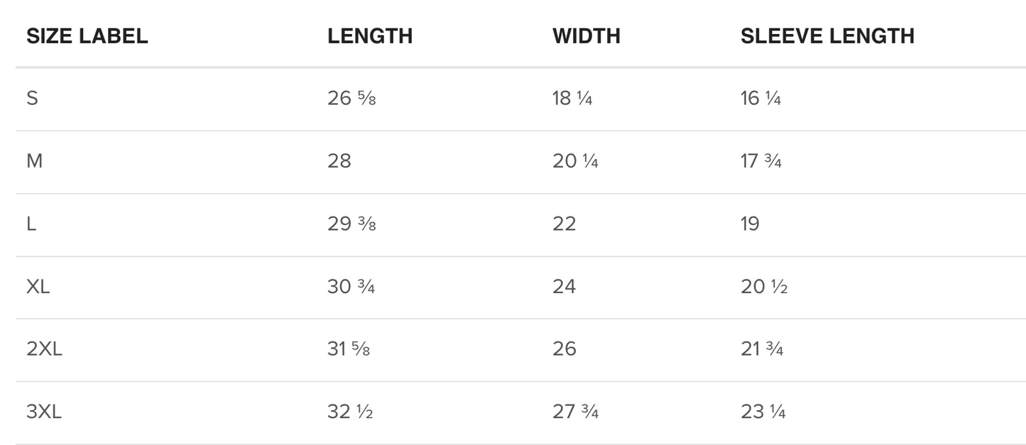1026x445 pixels.
Task: Click the XL size label cell
Action: [x=38, y=287]
